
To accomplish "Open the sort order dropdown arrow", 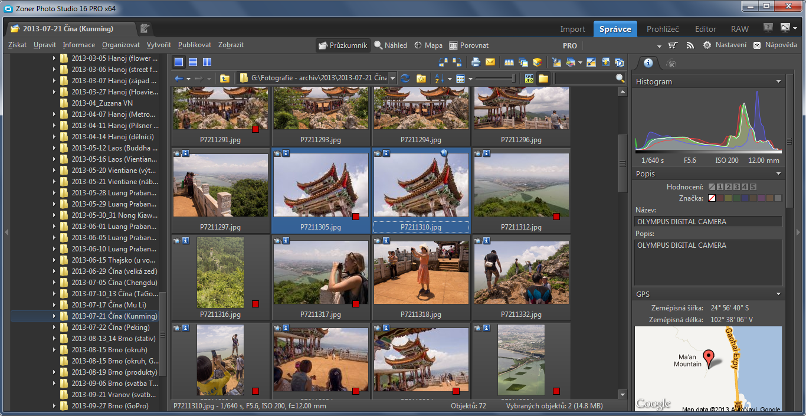I will click(x=450, y=78).
